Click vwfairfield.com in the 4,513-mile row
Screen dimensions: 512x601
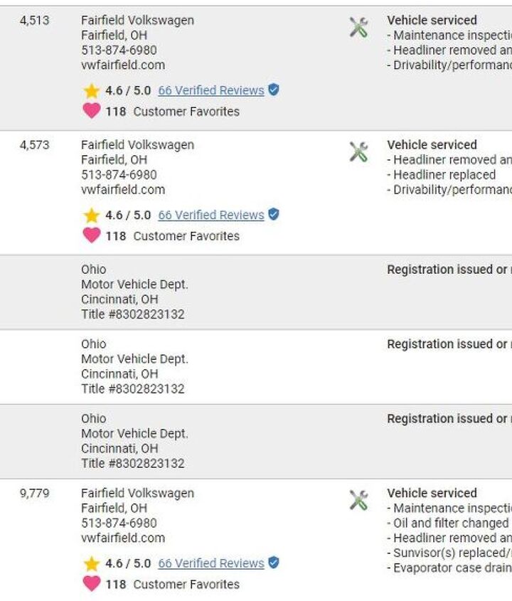(x=122, y=65)
